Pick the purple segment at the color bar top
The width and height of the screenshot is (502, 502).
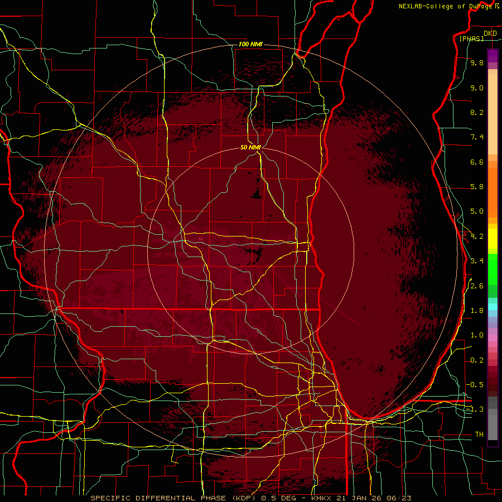(493, 56)
